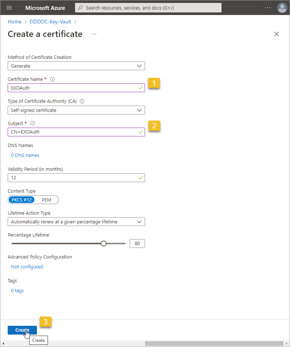Open more options beside Create a certificate title
Screen dimensions: 290x347
tap(94, 34)
